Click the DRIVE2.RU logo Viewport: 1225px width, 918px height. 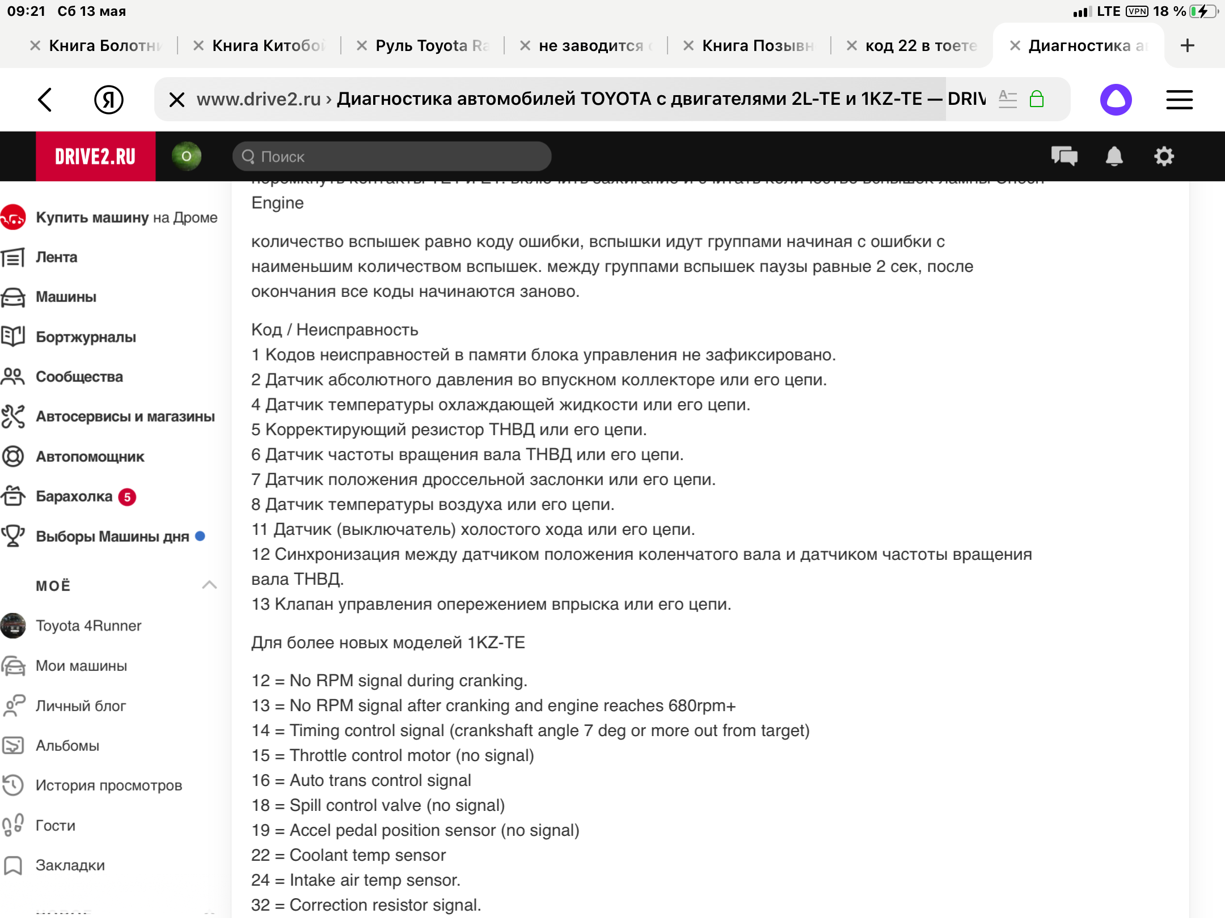coord(95,156)
